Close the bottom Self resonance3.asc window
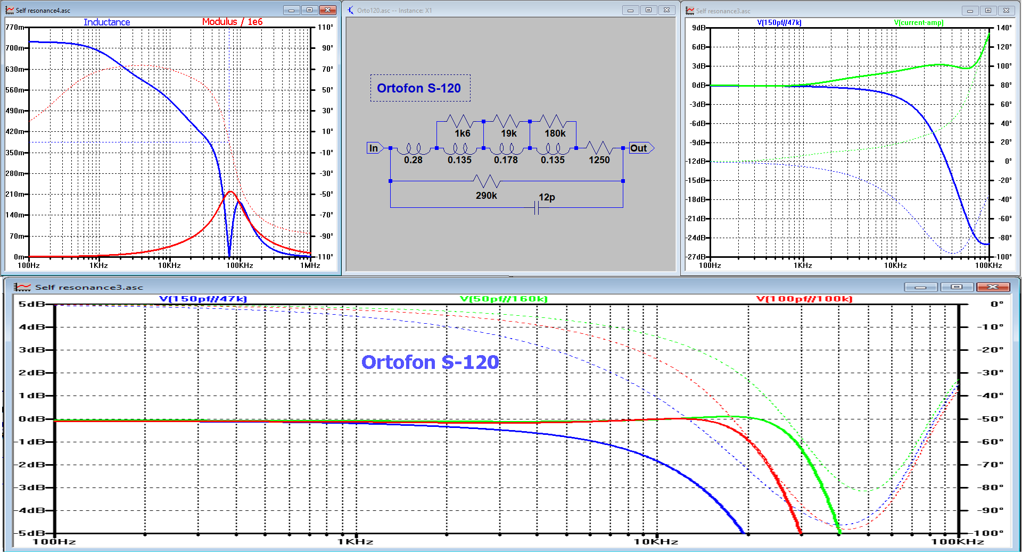Image resolution: width=1022 pixels, height=555 pixels. coord(993,287)
